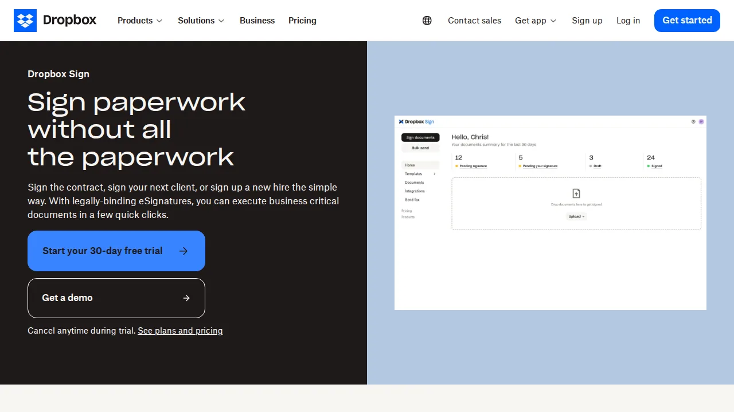Click the Get a demo button
This screenshot has height=412, width=734.
coord(116,298)
